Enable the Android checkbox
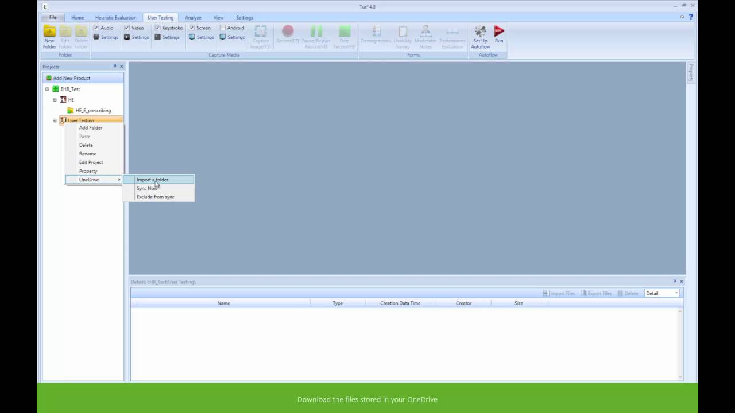 tap(223, 28)
